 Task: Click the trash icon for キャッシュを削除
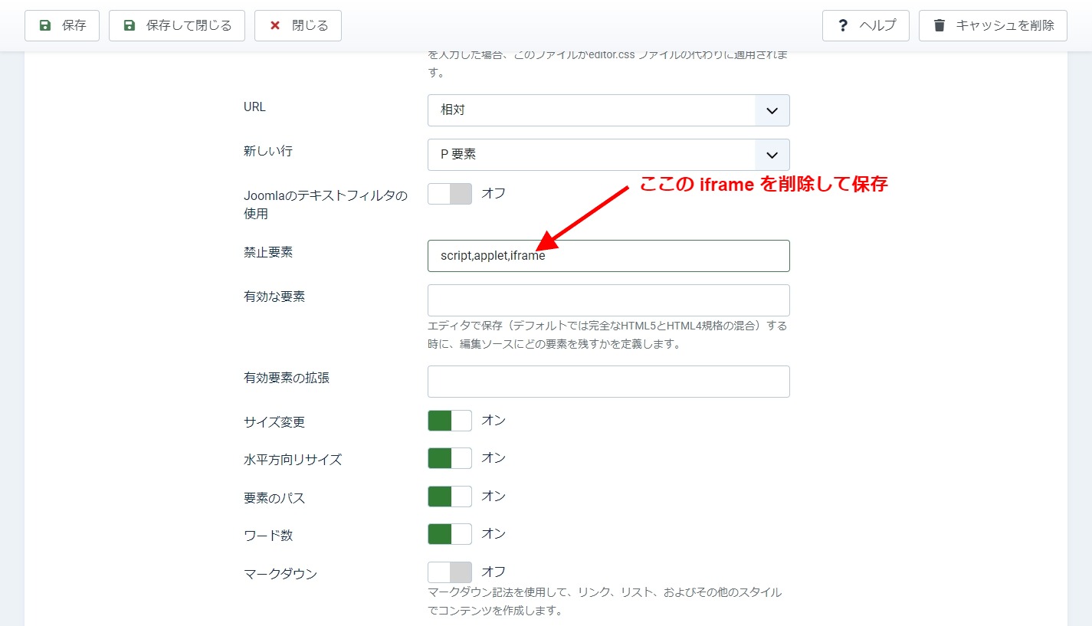tap(940, 25)
